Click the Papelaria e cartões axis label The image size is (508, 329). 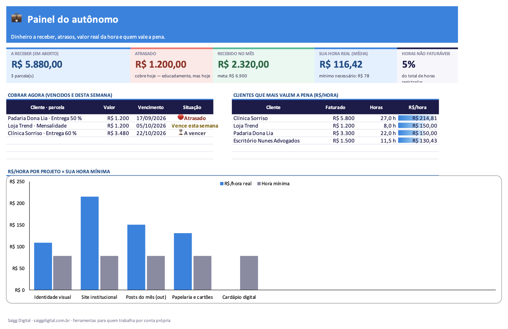pos(192,297)
